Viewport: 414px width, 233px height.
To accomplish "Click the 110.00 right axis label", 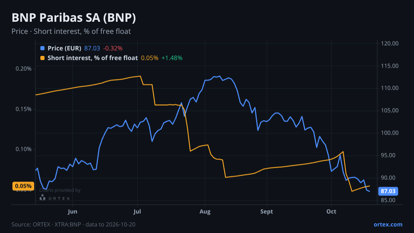I will 390,88.
